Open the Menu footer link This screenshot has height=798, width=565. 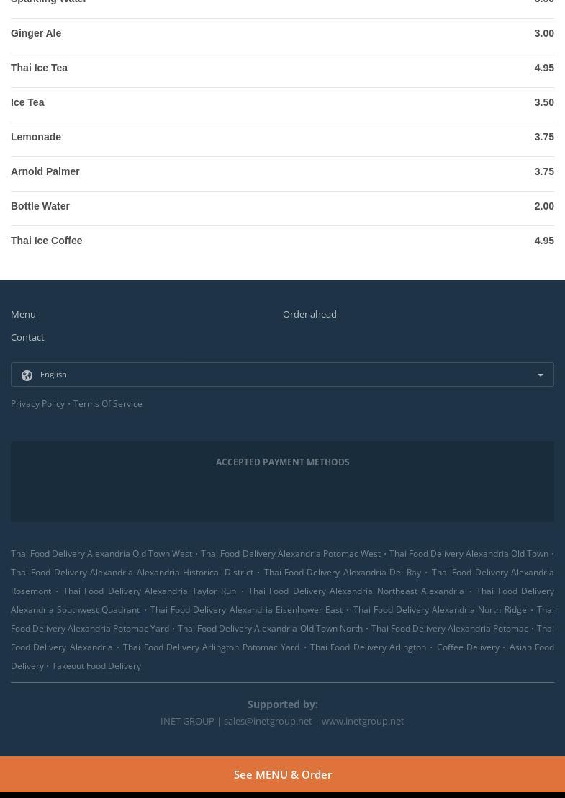[x=23, y=314]
